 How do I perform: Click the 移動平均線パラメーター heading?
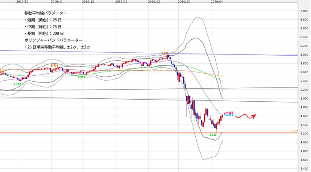(x=46, y=13)
